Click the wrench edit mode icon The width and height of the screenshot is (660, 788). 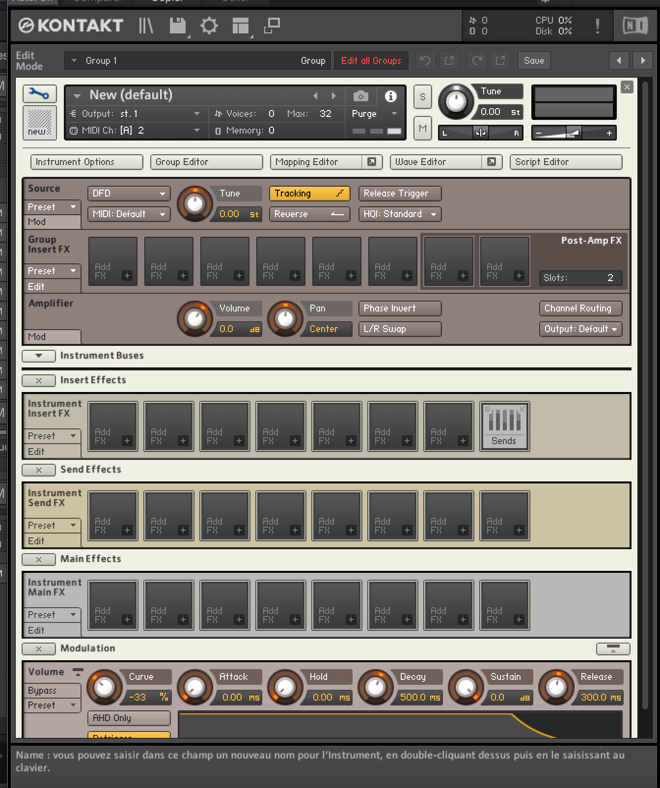click(x=39, y=93)
